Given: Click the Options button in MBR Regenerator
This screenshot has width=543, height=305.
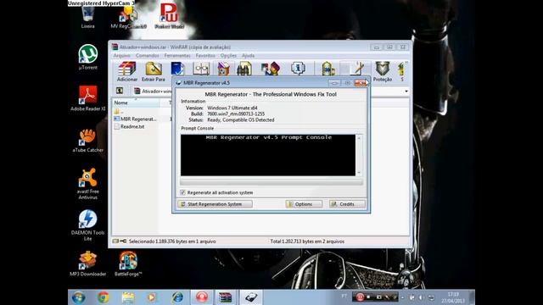Looking at the screenshot, I should [x=304, y=204].
